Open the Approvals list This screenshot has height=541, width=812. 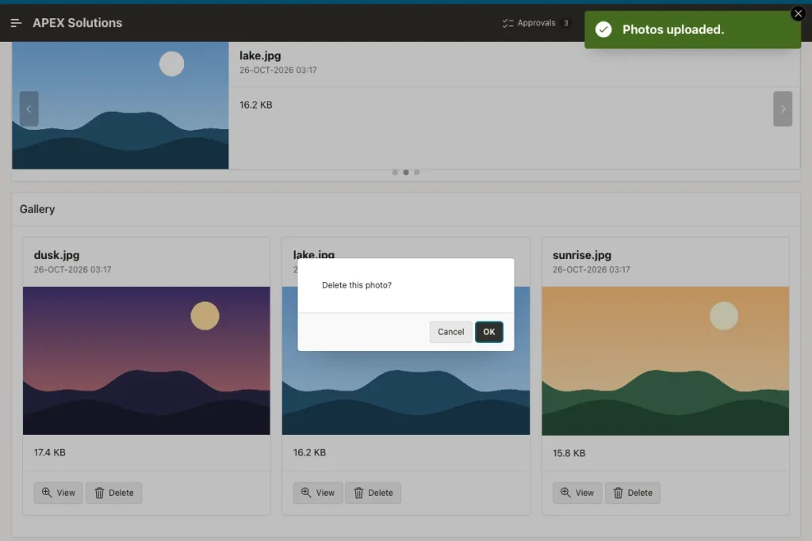click(535, 23)
